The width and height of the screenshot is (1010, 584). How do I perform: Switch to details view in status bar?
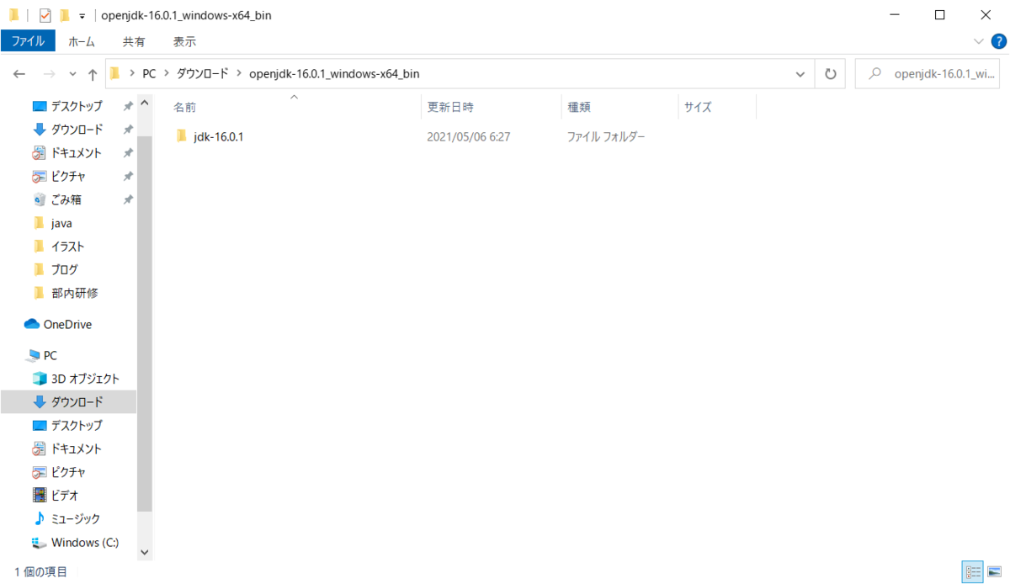(972, 571)
